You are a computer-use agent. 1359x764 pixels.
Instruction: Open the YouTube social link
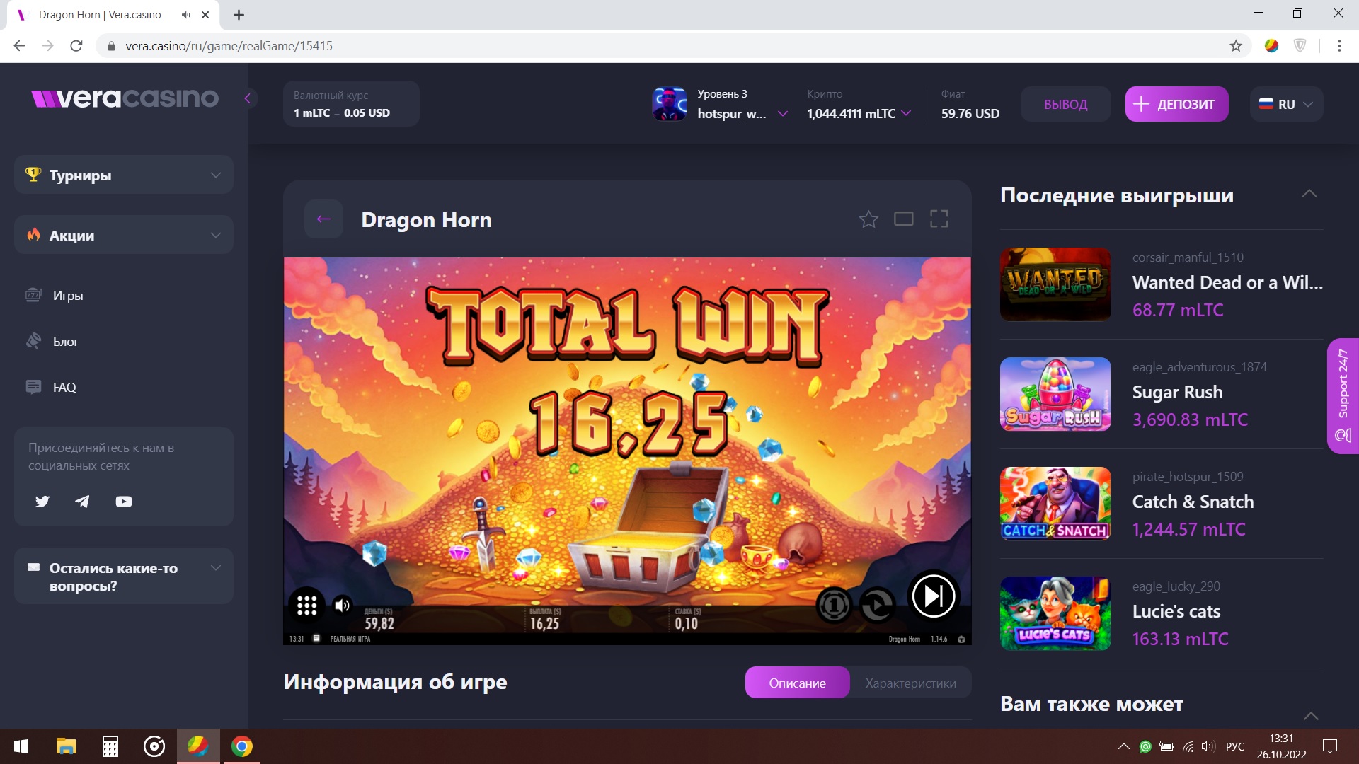124,502
